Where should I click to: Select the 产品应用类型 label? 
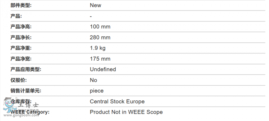click(x=26, y=69)
